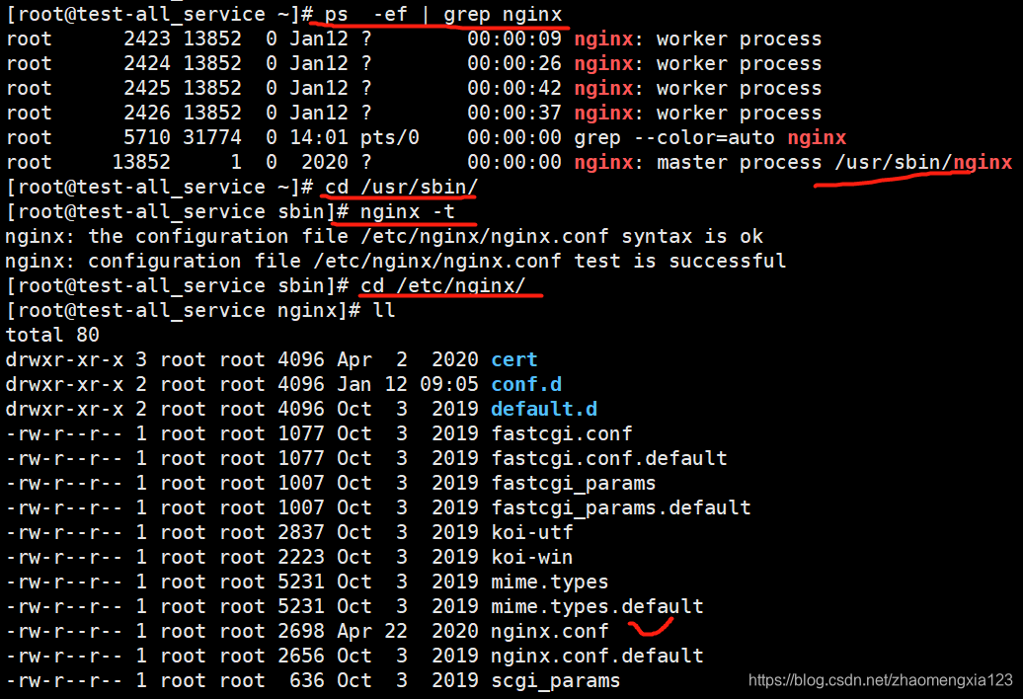Click the pts/0 terminal value
This screenshot has width=1023, height=699.
pyautogui.click(x=389, y=138)
